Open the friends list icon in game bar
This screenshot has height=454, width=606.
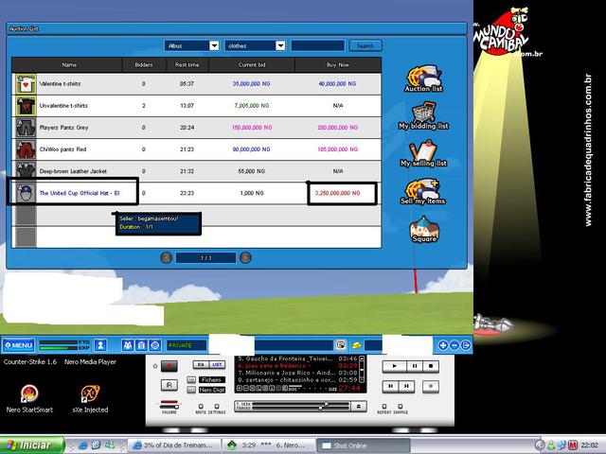(128, 345)
